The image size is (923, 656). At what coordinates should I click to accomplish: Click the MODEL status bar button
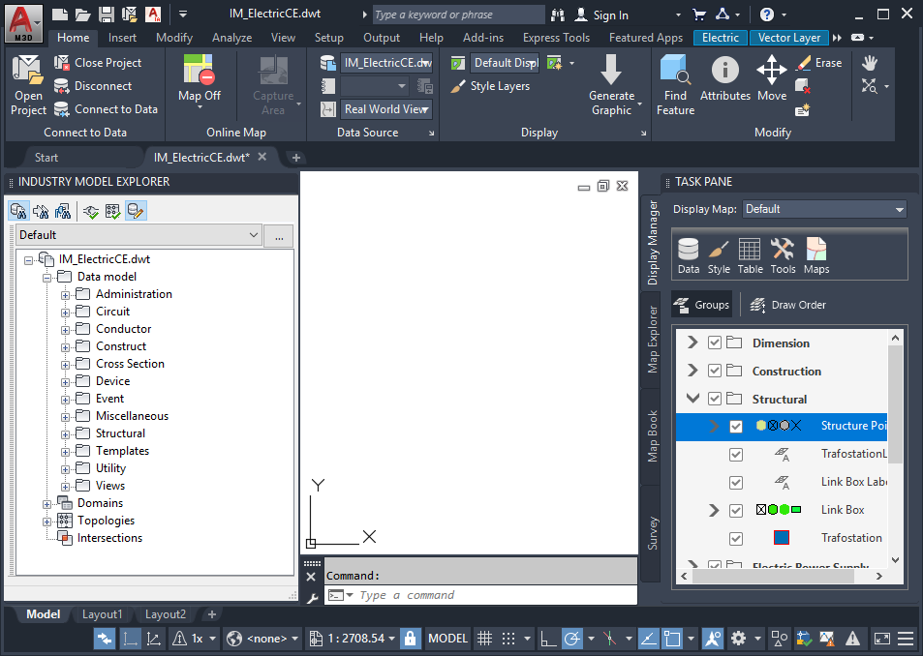coord(448,638)
